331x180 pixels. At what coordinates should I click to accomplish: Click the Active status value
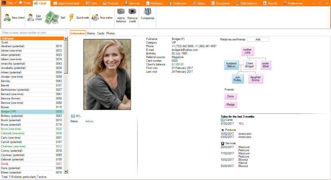[89, 121]
